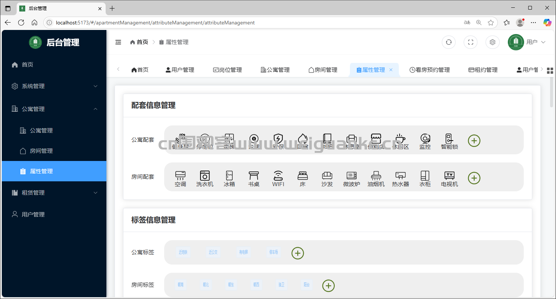
Task: Expand the 租赁管理 sidebar menu
Action: 54,193
